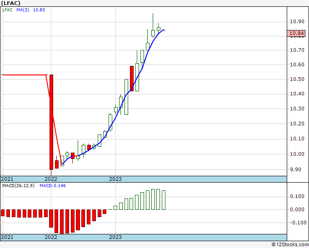Click the MA(3) indicator label
Viewport: 309px width, 248px height.
tap(23, 10)
